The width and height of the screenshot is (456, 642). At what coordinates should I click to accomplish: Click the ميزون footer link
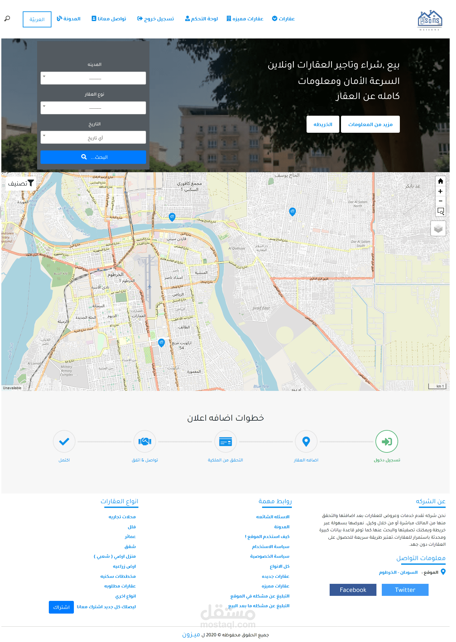click(191, 635)
